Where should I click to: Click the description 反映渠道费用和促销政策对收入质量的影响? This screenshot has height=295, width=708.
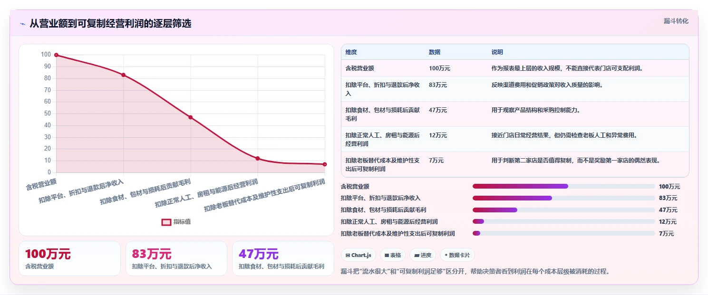point(547,85)
